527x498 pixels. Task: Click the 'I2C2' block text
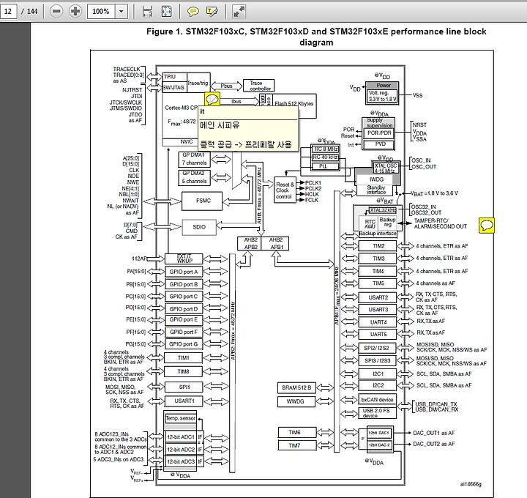tap(378, 385)
